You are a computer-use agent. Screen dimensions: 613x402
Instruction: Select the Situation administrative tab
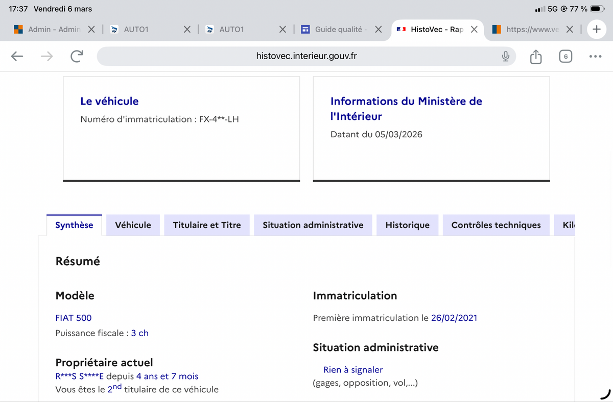(313, 225)
